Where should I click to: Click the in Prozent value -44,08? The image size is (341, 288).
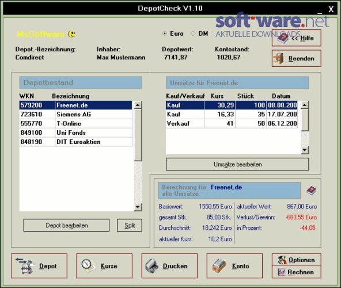click(308, 228)
